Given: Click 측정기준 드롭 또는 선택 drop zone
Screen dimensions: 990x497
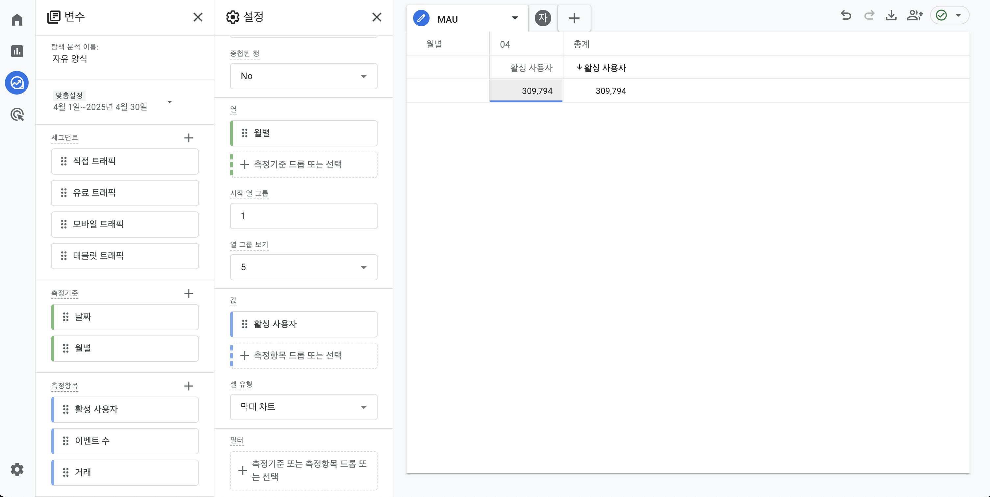Looking at the screenshot, I should (x=304, y=164).
